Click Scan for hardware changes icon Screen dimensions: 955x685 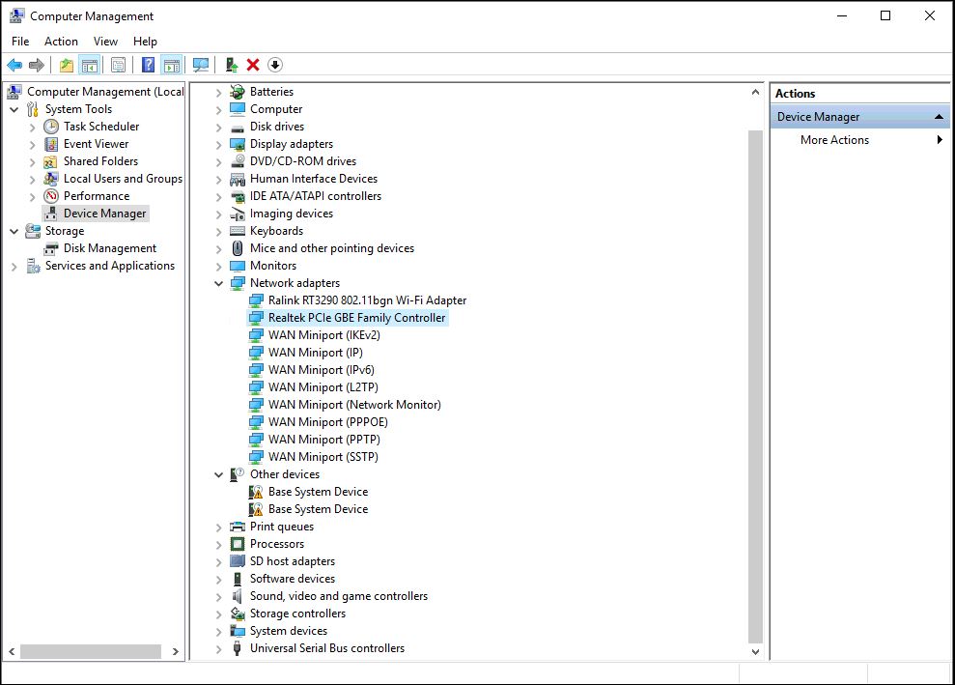coord(201,65)
